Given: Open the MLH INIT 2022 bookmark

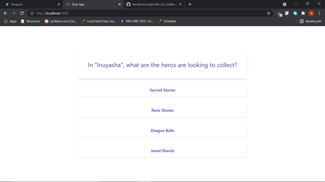Looking at the screenshot, I should pyautogui.click(x=137, y=21).
